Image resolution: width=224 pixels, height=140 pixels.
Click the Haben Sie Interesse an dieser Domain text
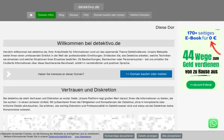click(x=61, y=74)
